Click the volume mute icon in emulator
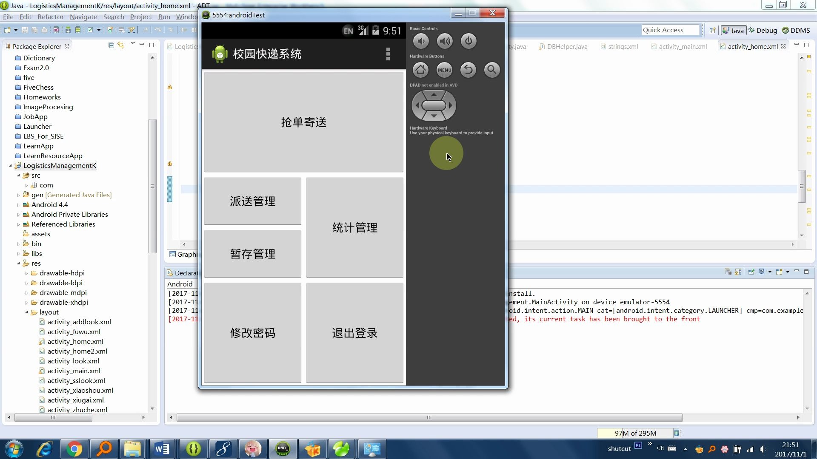 coord(420,40)
